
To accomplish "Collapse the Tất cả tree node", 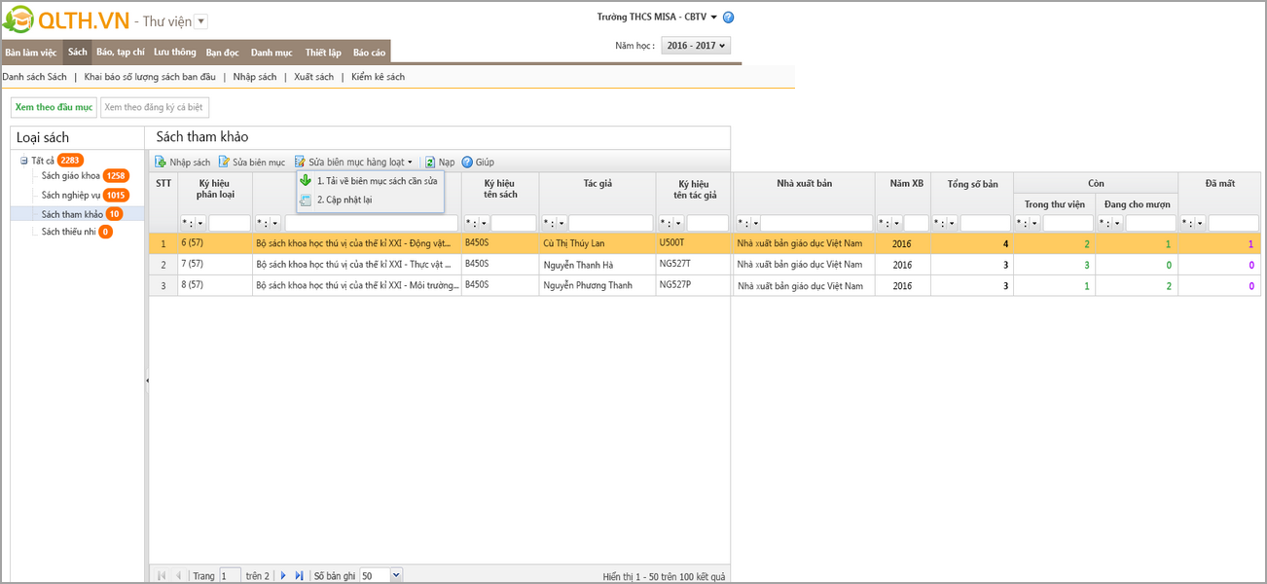I will click(23, 161).
